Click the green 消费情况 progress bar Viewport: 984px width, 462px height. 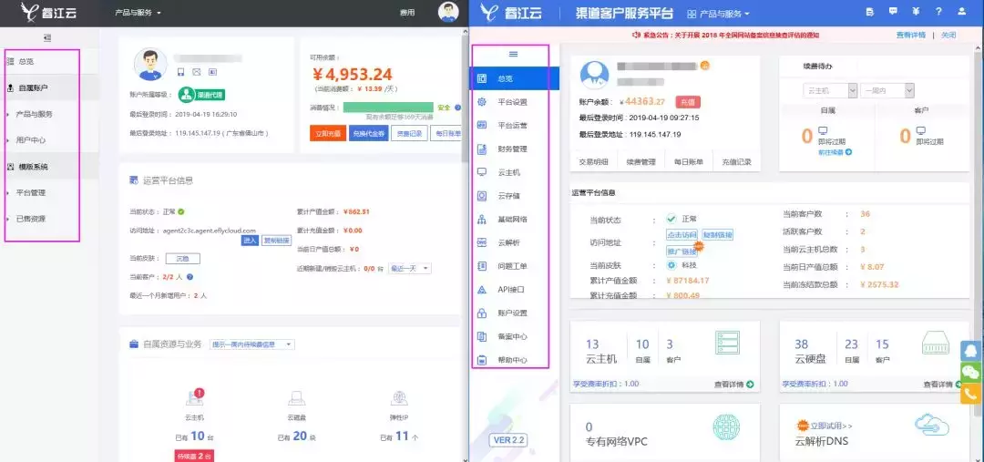coord(388,108)
